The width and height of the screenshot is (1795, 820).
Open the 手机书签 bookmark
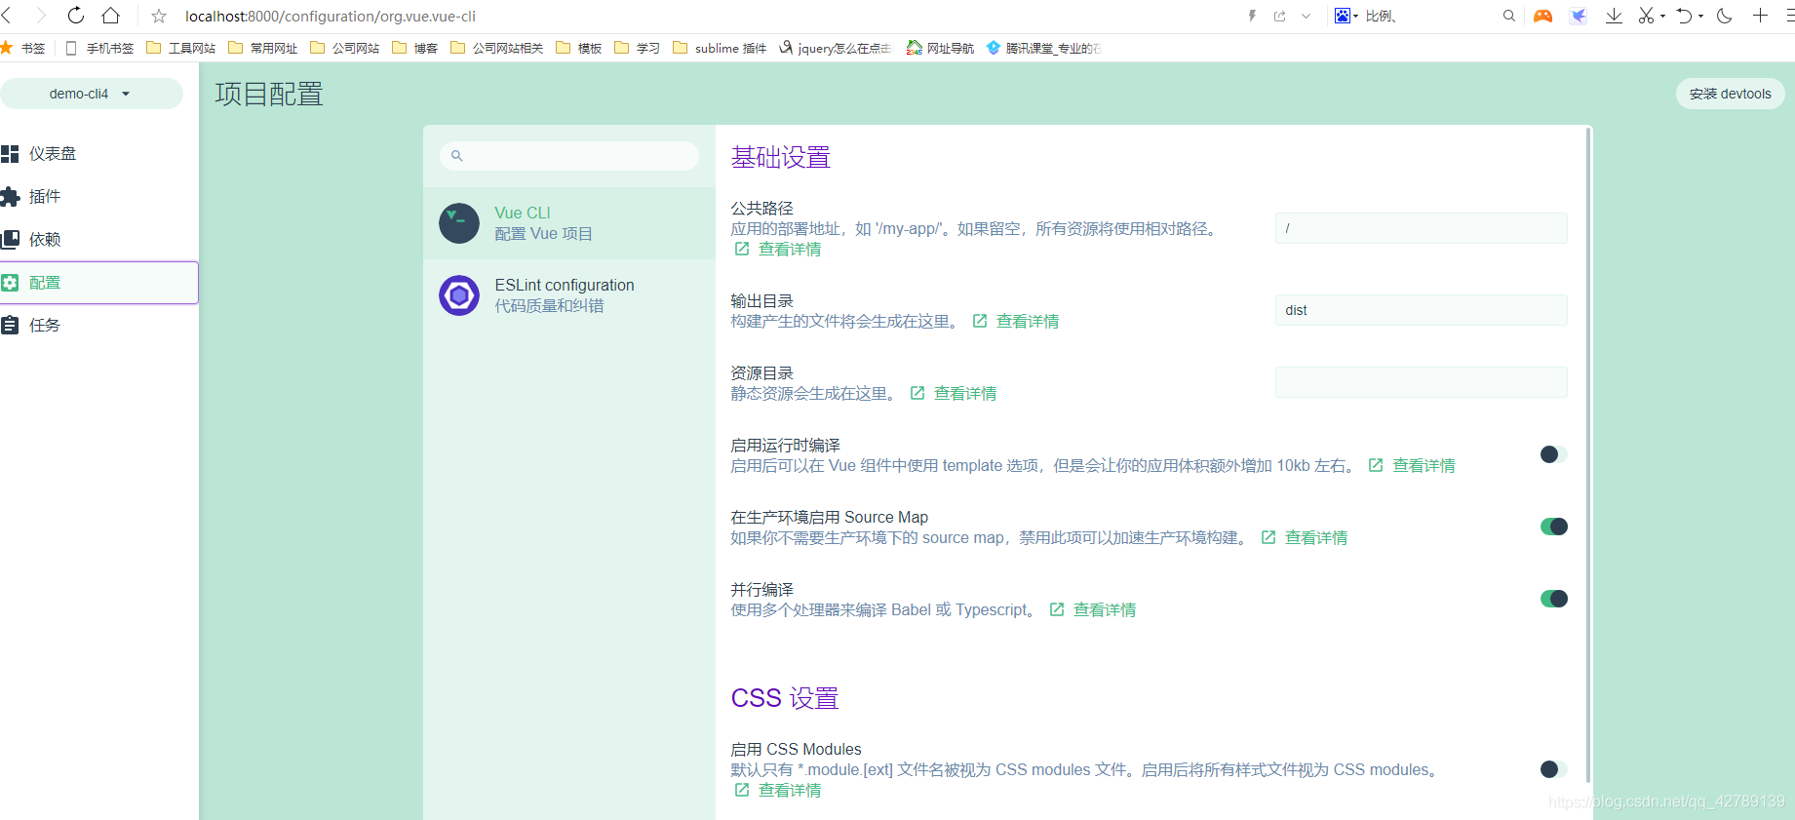point(99,48)
